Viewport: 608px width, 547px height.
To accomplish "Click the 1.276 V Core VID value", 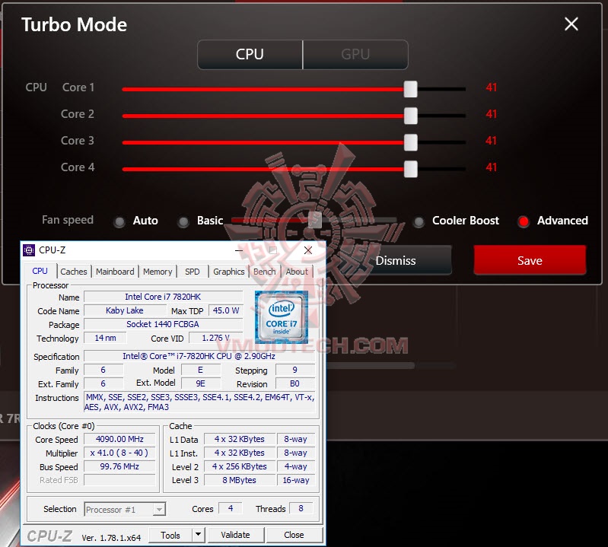I will [x=215, y=338].
